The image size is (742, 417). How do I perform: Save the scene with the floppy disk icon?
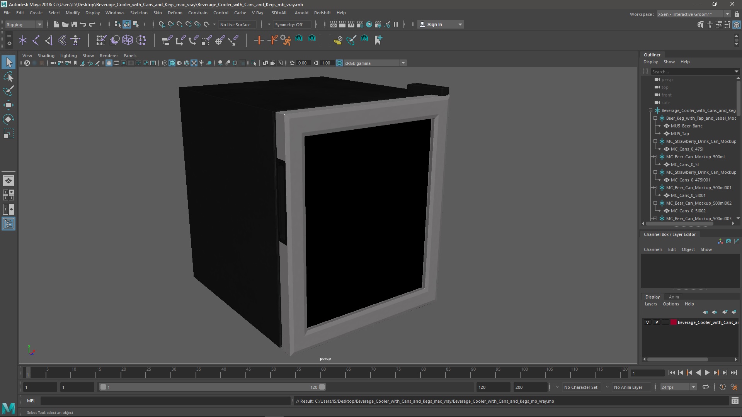[x=74, y=24]
